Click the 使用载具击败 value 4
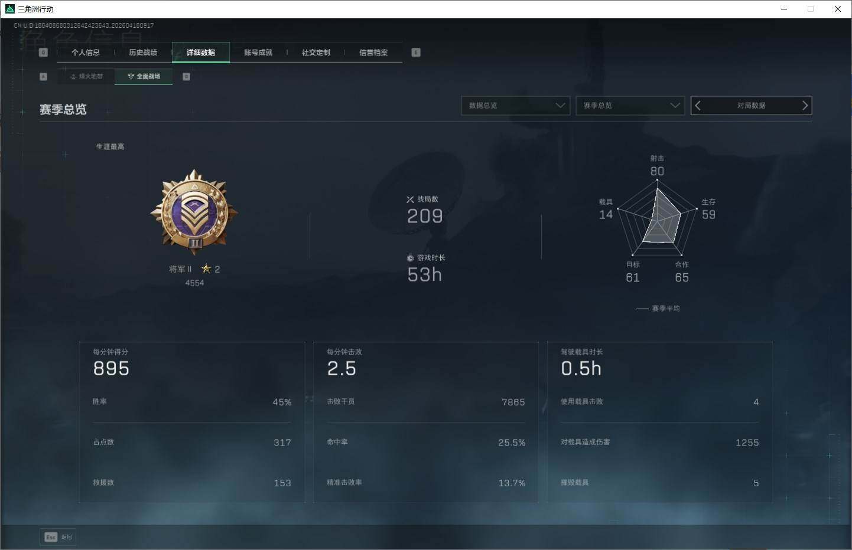This screenshot has height=550, width=852. pyautogui.click(x=756, y=402)
